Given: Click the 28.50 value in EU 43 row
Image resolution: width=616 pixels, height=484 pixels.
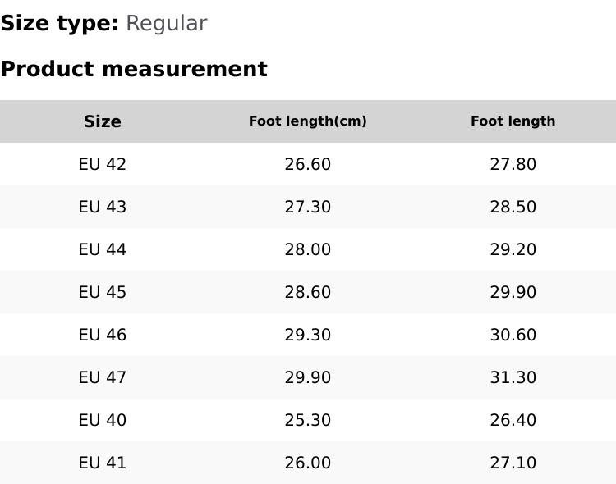Looking at the screenshot, I should pyautogui.click(x=513, y=207).
